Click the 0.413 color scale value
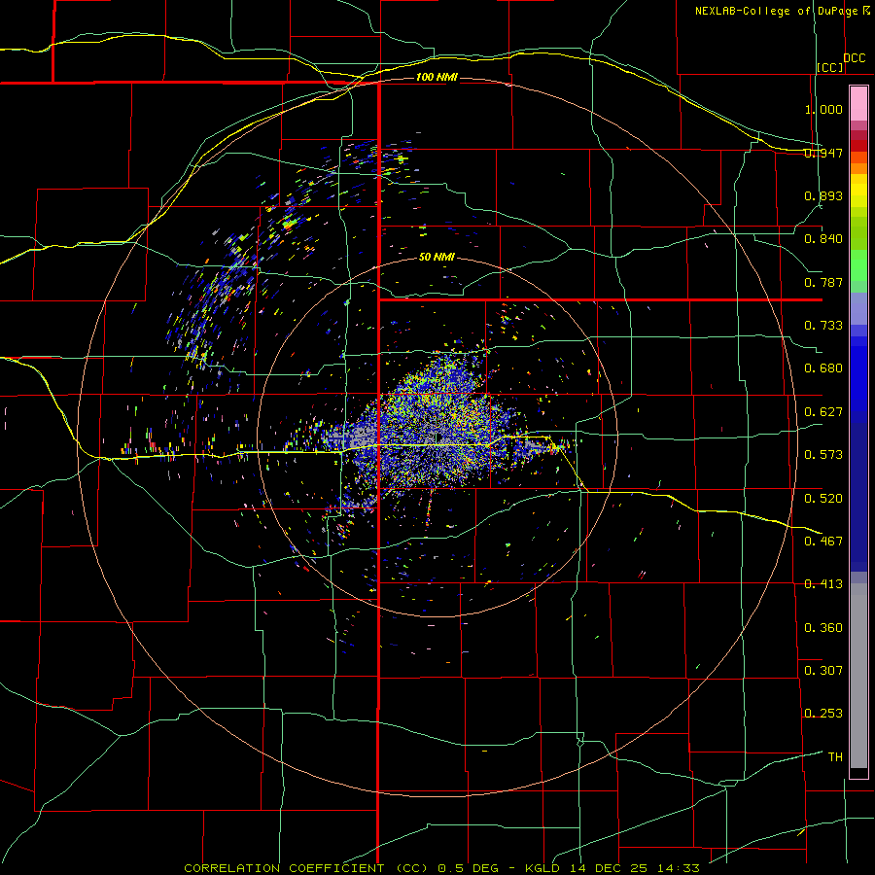Viewport: 875px width, 875px height. (823, 584)
